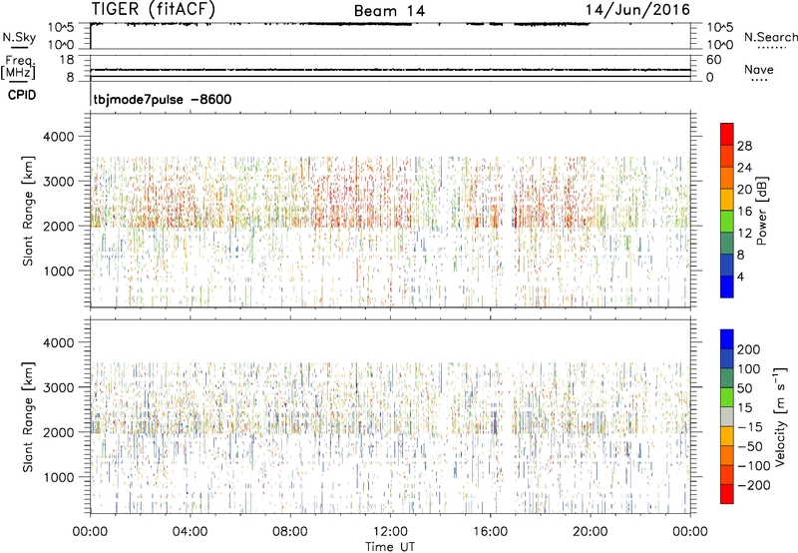
Task: Click the blue top of the velocity colorbar
Action: pos(727,339)
